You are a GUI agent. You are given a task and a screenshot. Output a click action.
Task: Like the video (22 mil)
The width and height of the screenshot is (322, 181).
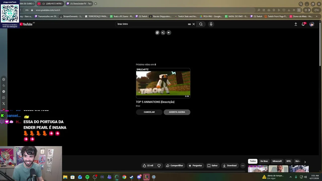coord(148,166)
